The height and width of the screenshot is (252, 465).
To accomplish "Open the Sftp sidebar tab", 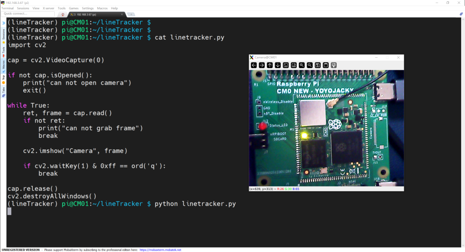I will (x=3, y=79).
